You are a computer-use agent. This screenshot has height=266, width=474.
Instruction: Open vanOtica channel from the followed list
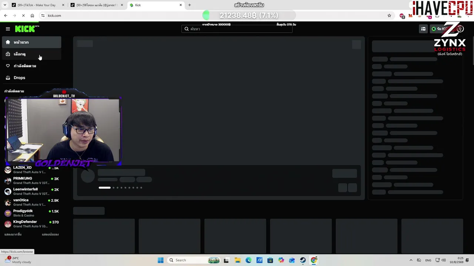click(31, 202)
